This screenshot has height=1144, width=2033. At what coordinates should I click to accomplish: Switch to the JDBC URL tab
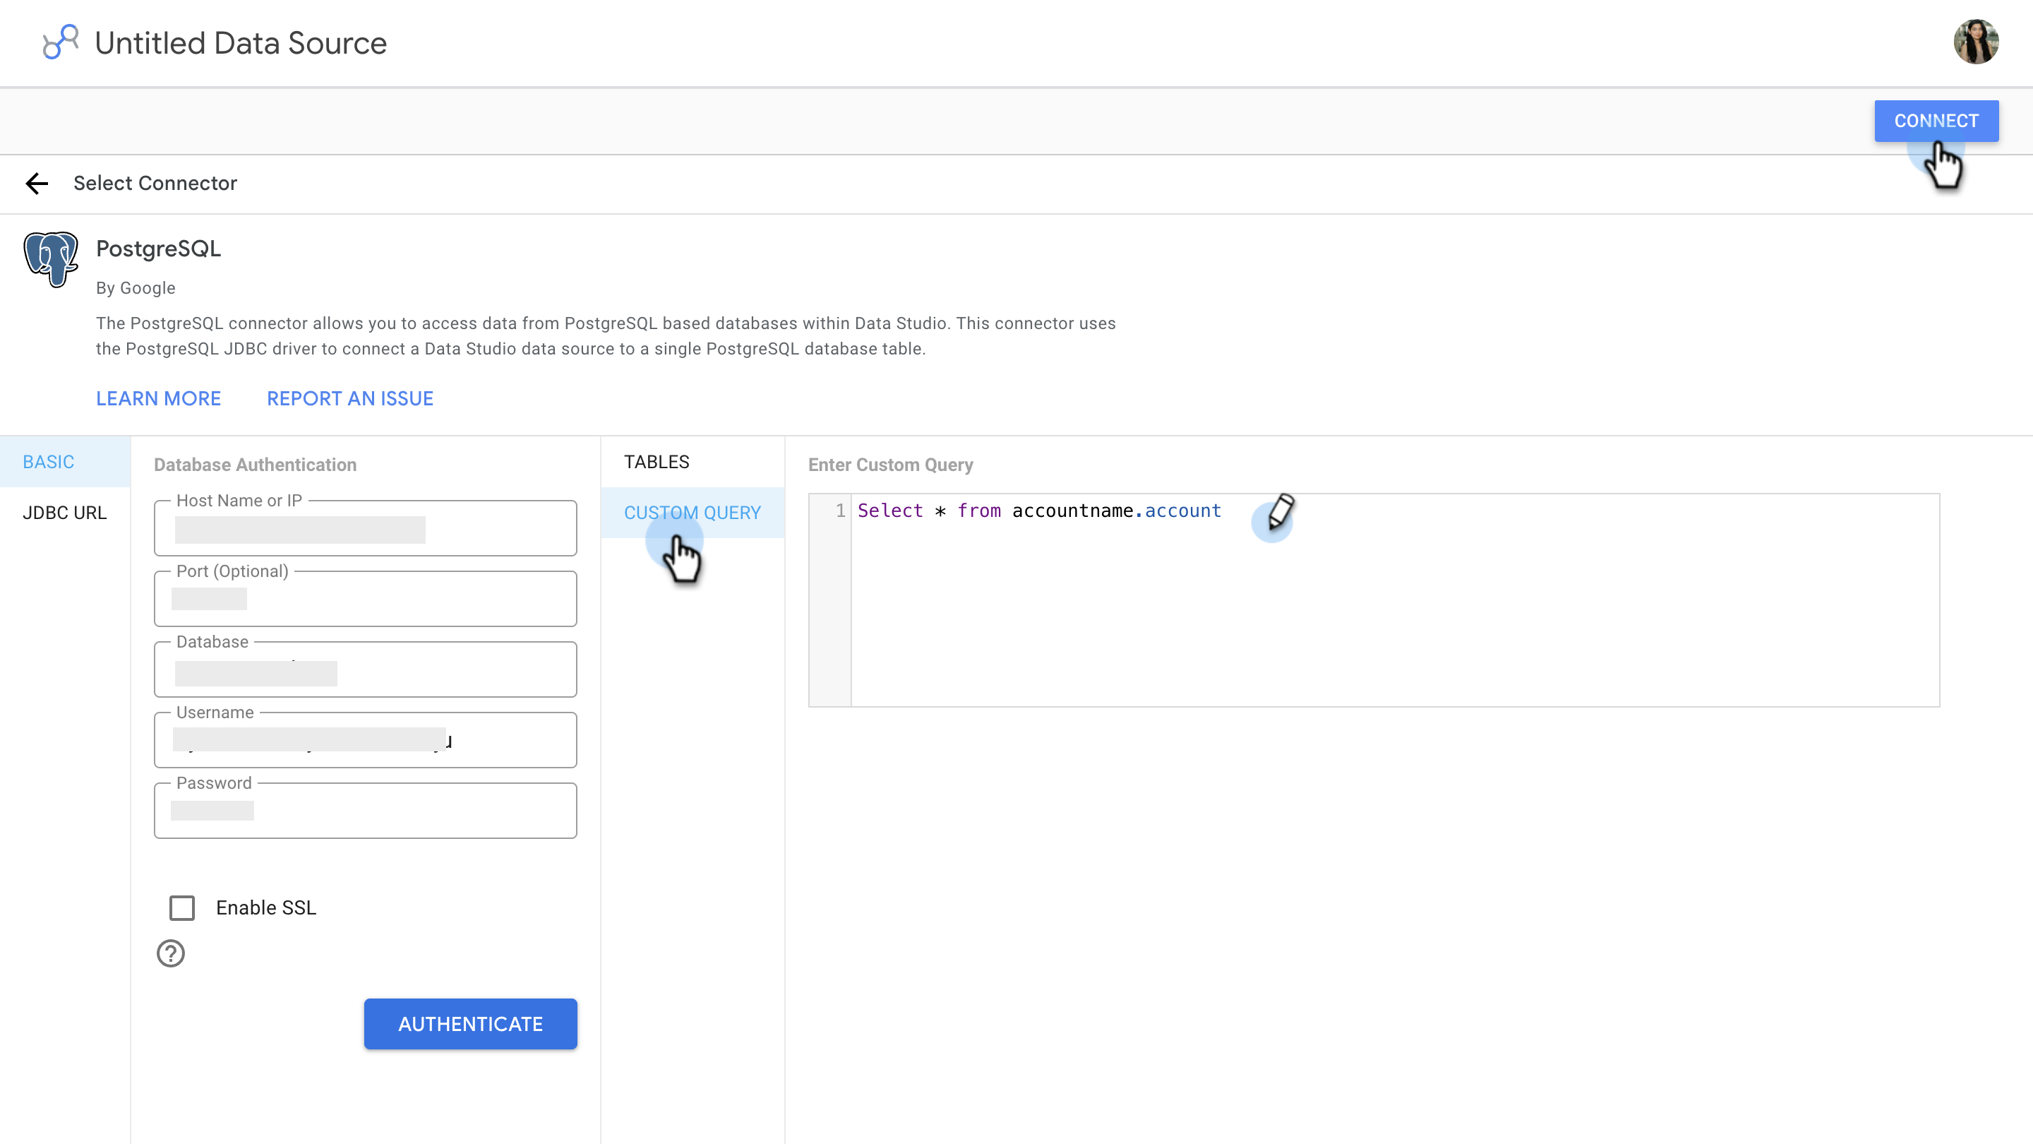65,513
